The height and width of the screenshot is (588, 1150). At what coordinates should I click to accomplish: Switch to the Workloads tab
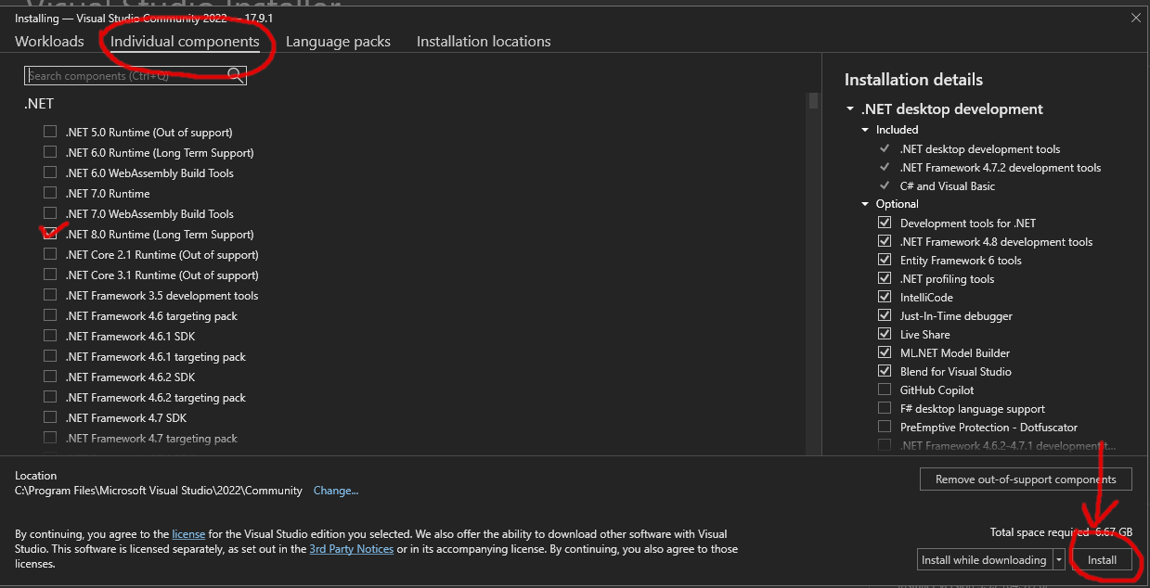coord(49,41)
